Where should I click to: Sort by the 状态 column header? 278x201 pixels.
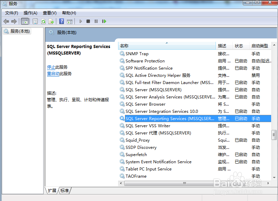241,46
